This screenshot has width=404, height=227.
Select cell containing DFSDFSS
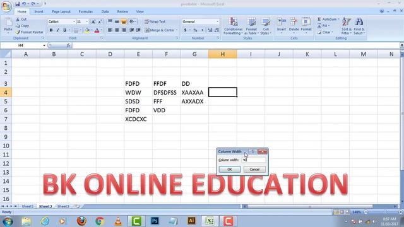(166, 93)
